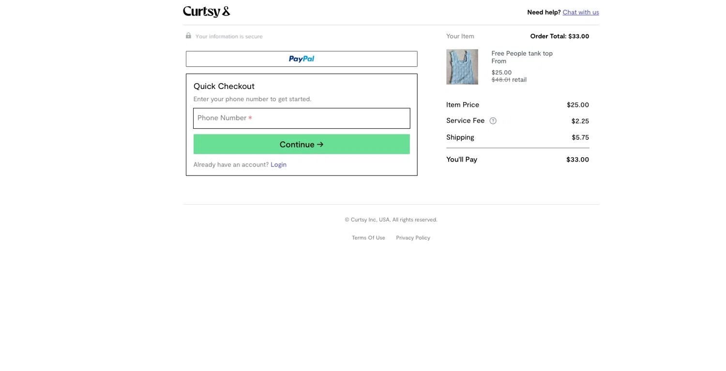The height and width of the screenshot is (371, 726).
Task: Focus the Phone Number input field
Action: [302, 118]
